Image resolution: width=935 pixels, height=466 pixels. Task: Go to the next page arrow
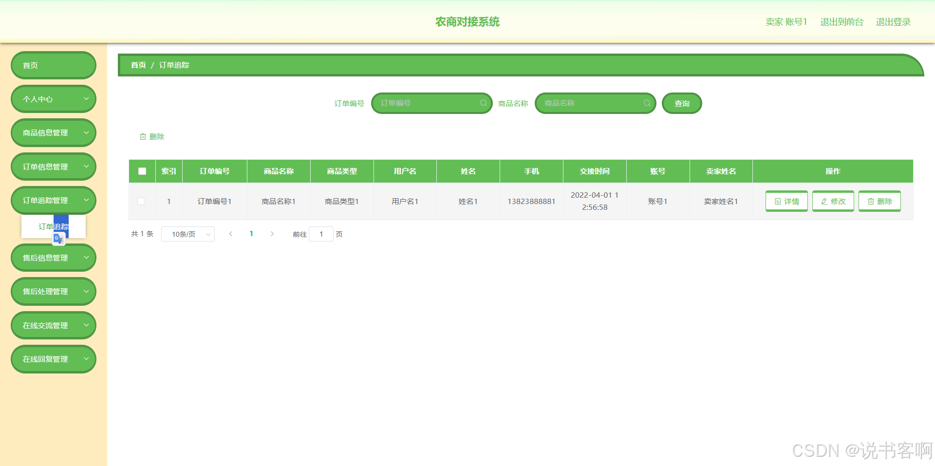coord(272,234)
